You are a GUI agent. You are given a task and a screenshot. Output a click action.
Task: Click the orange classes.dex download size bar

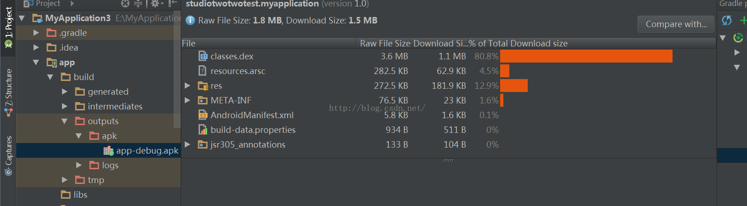[x=586, y=56]
